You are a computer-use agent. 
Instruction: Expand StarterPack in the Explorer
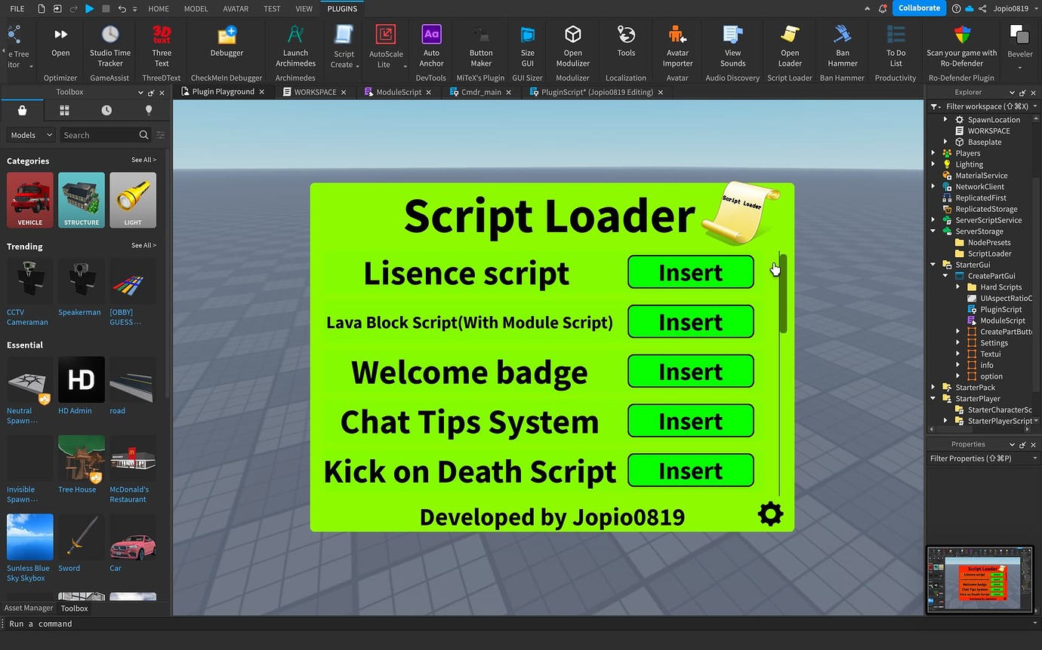[x=933, y=387]
